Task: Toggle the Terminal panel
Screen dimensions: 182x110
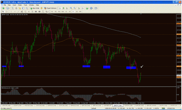Action: [23, 8]
